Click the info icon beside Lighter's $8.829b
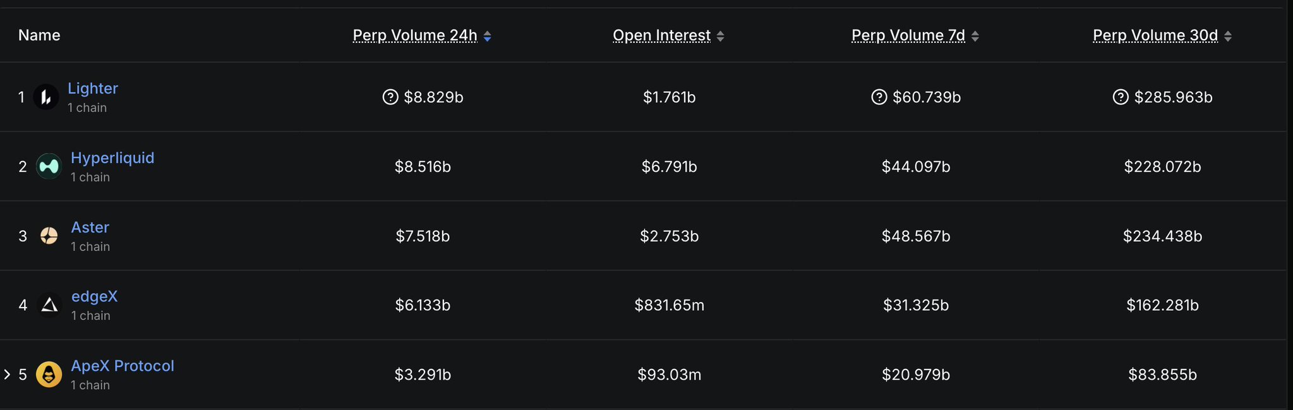This screenshot has width=1293, height=410. pyautogui.click(x=390, y=97)
